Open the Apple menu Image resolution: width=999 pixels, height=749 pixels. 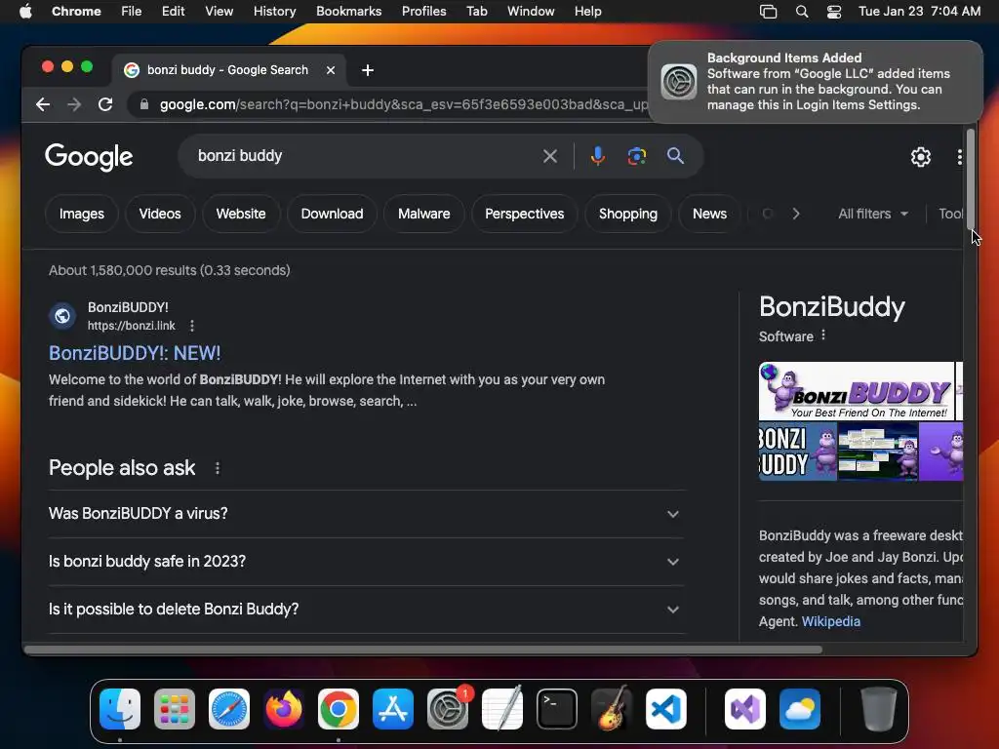(x=25, y=12)
